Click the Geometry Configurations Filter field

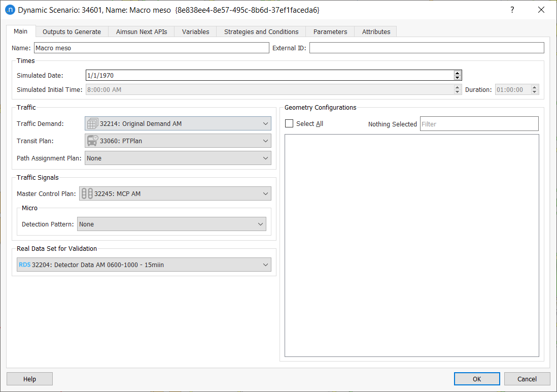(479, 124)
